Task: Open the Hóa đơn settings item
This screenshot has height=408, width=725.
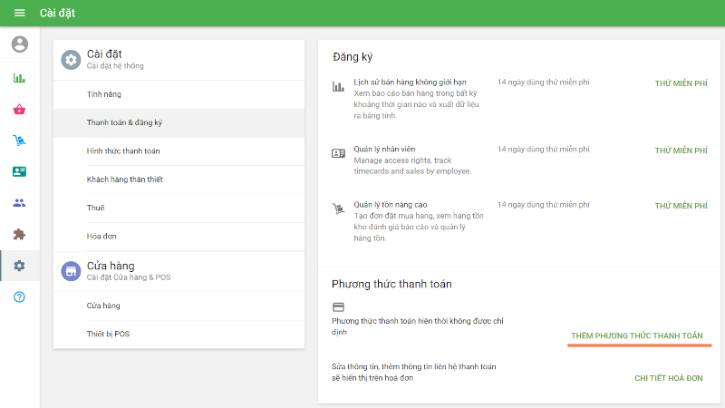Action: click(101, 237)
